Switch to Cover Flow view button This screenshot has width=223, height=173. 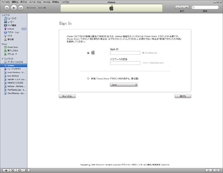coord(187,7)
